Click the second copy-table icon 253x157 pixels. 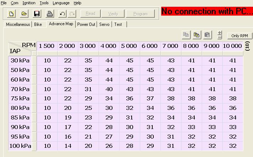tap(197, 35)
